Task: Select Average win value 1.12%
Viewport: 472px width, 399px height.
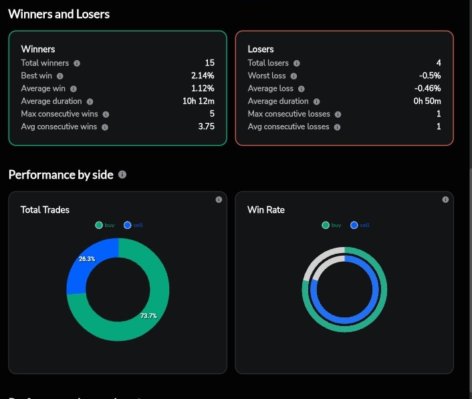Action: (203, 88)
